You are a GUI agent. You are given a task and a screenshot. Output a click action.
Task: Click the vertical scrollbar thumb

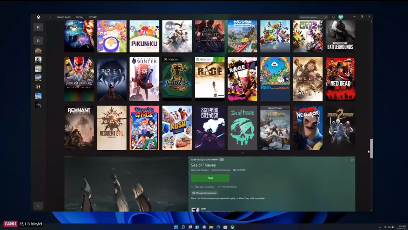[371, 148]
